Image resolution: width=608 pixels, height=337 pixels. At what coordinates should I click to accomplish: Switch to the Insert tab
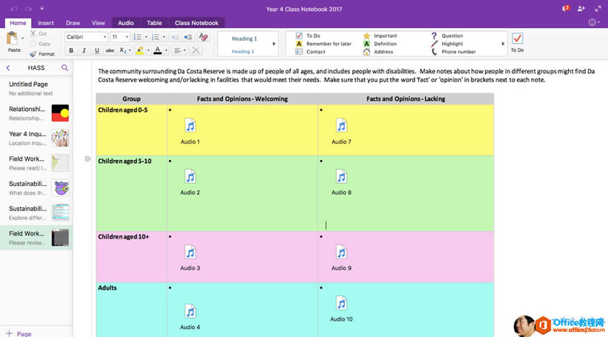pyautogui.click(x=45, y=23)
